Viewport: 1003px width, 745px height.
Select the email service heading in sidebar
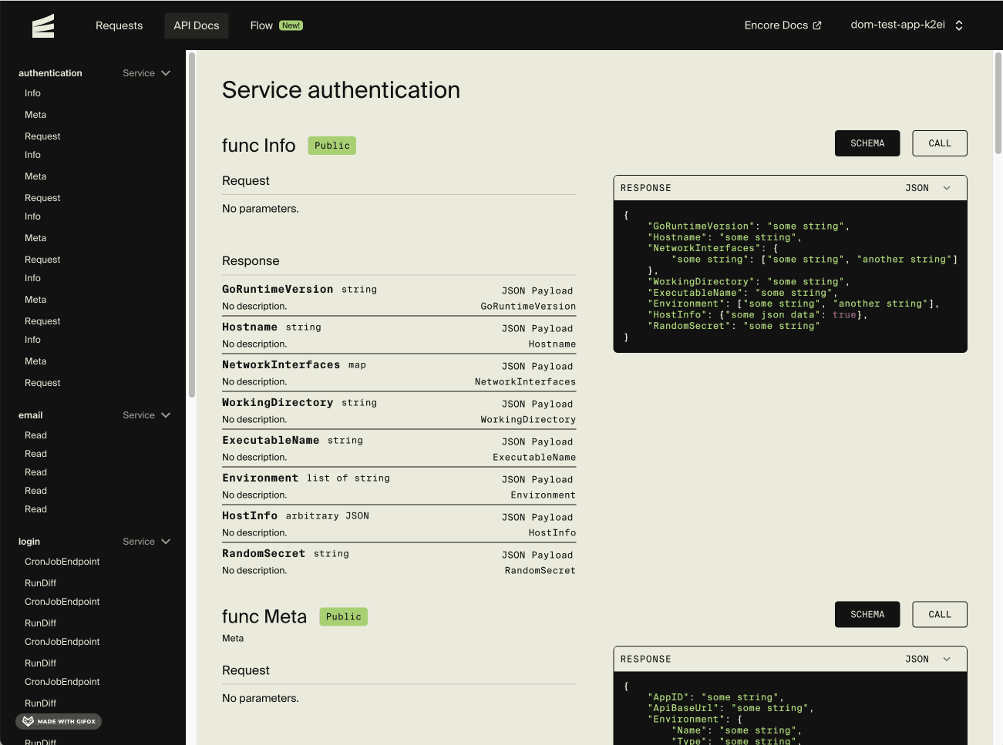coord(31,415)
